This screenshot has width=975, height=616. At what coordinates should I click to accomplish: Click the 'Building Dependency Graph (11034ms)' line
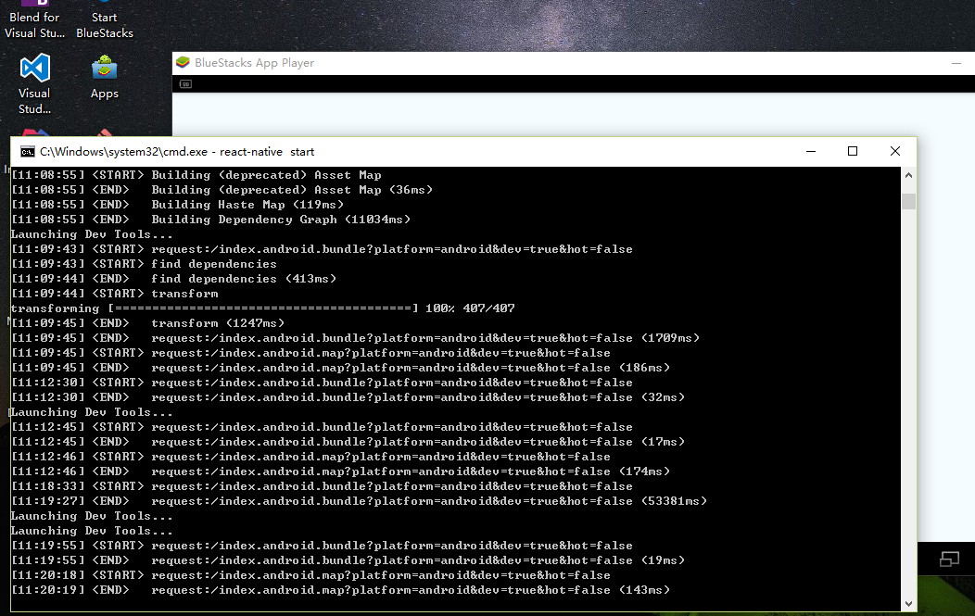[x=211, y=220]
